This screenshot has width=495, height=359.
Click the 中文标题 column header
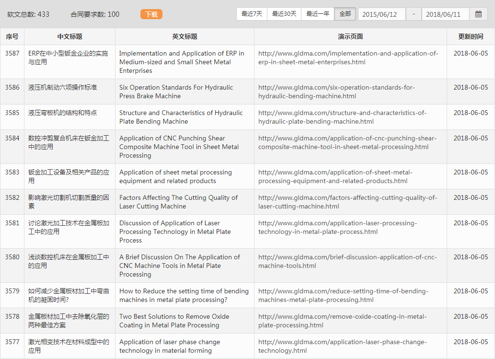pyautogui.click(x=70, y=36)
